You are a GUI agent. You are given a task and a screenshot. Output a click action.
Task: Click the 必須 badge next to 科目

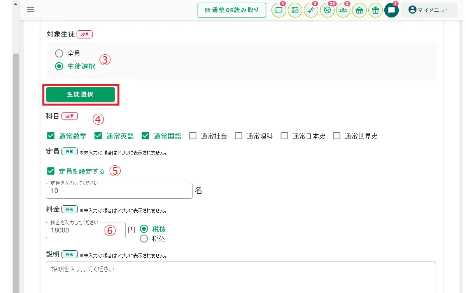point(70,116)
